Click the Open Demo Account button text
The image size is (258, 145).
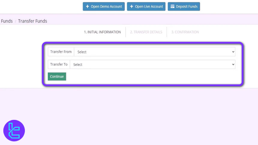[106, 7]
